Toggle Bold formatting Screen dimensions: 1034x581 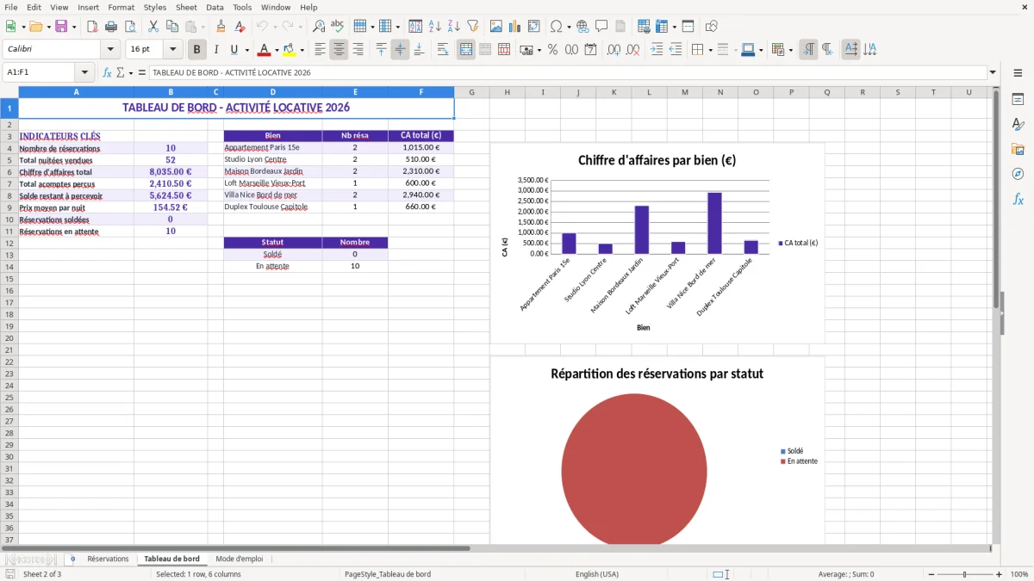197,50
